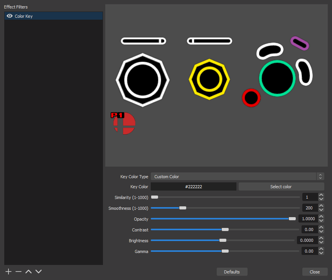Click the Opacity slider handle
332x280 pixels.
click(292, 219)
